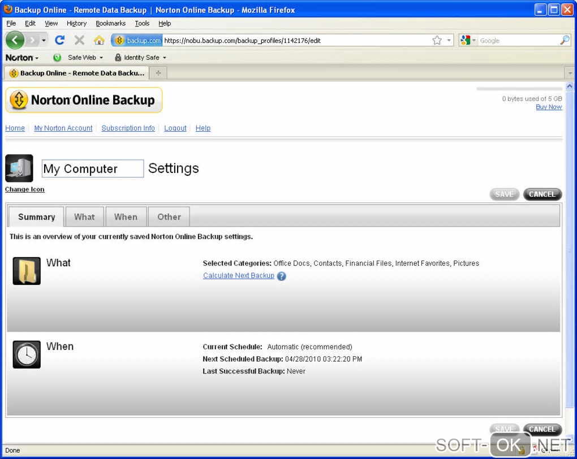577x459 pixels.
Task: Open My Norton Account link
Action: tap(63, 128)
